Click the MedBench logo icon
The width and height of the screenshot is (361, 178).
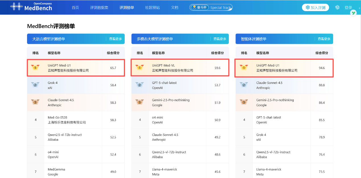pos(17,7)
